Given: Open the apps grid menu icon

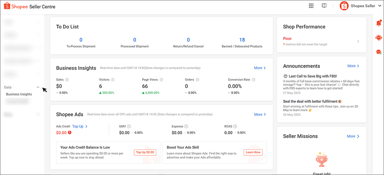Looking at the screenshot, I should tap(311, 6).
